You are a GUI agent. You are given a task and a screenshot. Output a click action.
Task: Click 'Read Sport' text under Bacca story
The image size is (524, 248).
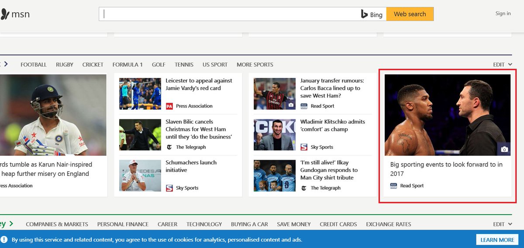(323, 106)
